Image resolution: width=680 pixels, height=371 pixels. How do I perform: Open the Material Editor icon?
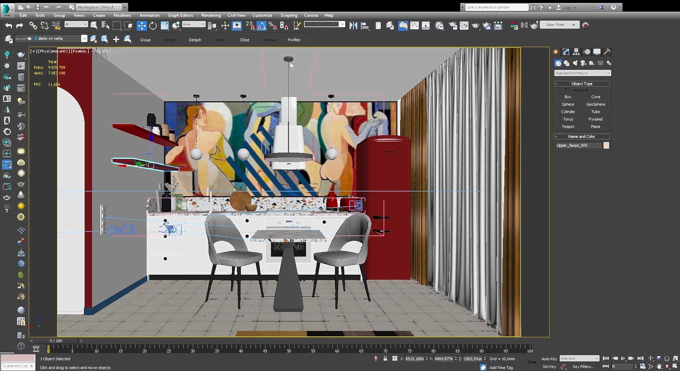439,25
